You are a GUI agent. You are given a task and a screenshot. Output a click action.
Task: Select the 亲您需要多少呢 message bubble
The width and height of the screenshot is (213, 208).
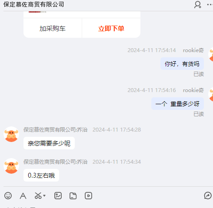(49, 143)
